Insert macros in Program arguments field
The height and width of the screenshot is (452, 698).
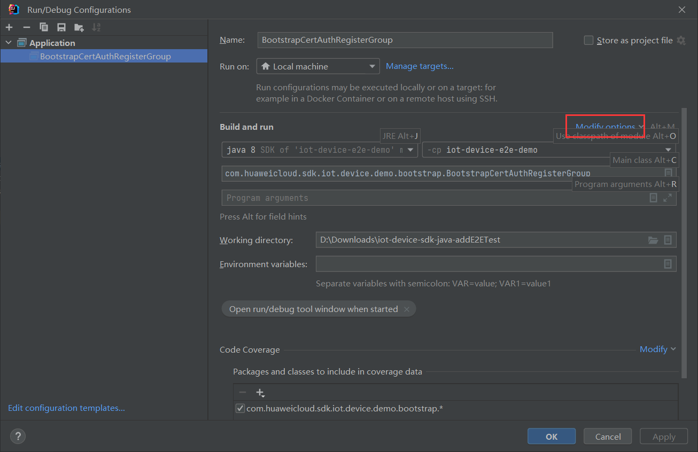[653, 198]
